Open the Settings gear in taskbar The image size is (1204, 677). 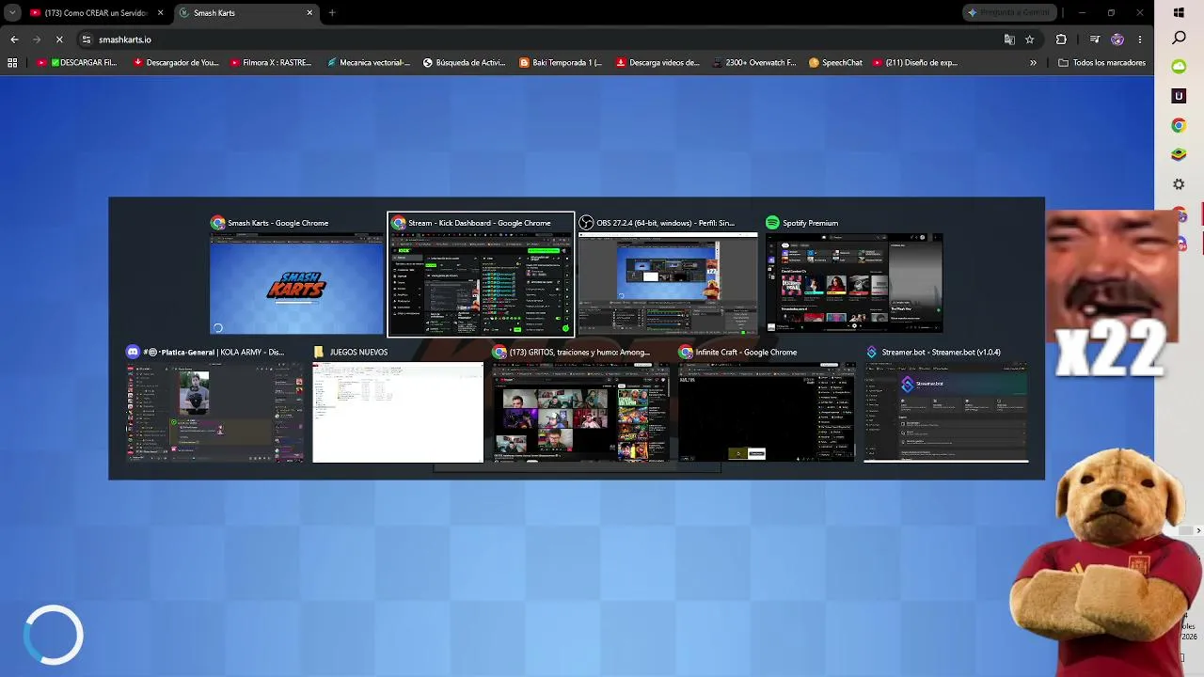coord(1179,184)
